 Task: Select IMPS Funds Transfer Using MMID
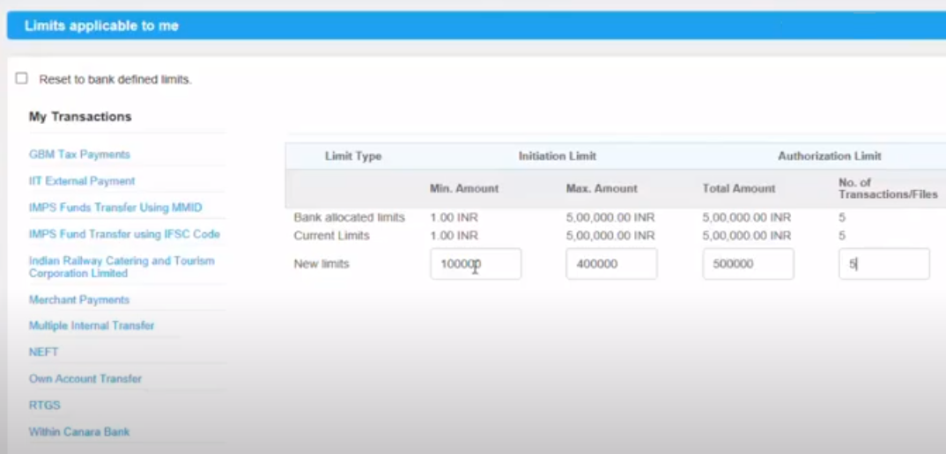click(115, 208)
